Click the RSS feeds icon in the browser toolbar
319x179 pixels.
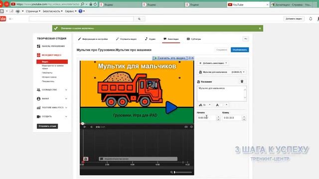coord(2,11)
